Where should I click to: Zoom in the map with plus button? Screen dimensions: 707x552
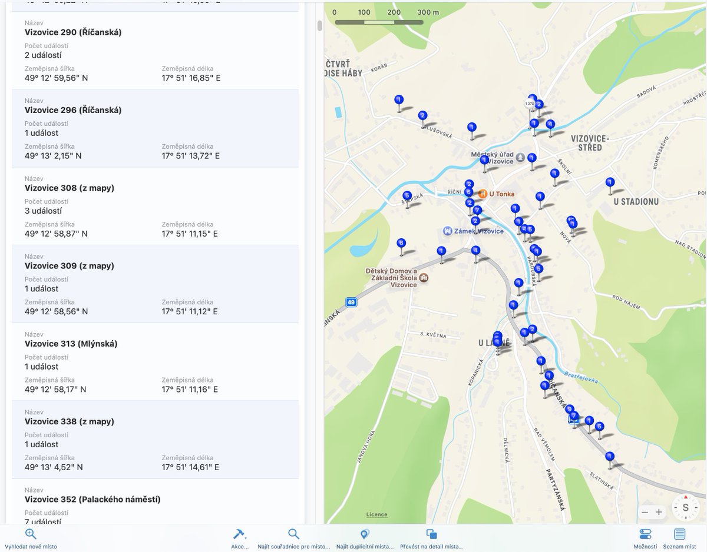tap(659, 512)
